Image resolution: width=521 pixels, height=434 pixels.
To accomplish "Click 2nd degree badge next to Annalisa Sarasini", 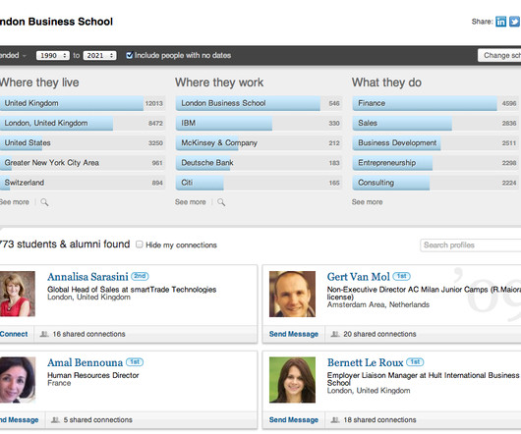I will click(x=140, y=276).
